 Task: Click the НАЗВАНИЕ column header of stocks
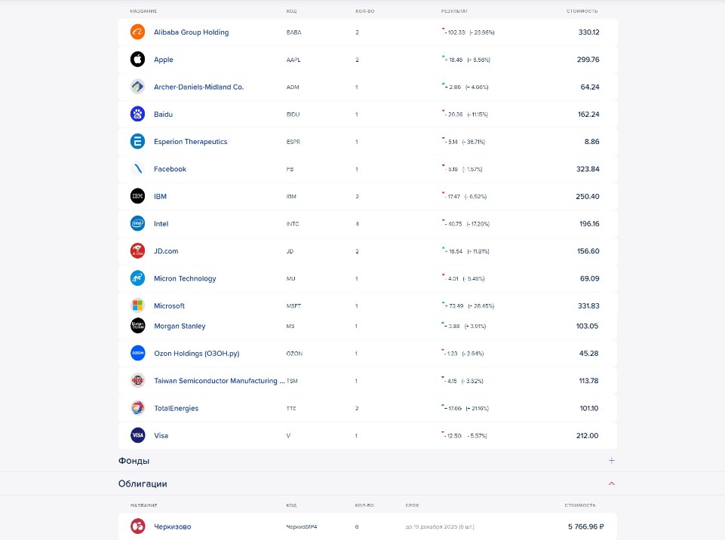pyautogui.click(x=143, y=11)
